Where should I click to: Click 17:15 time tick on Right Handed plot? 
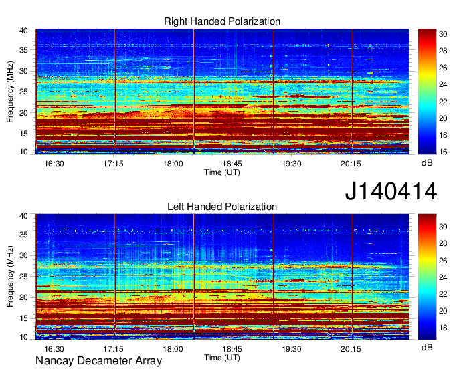click(x=114, y=164)
